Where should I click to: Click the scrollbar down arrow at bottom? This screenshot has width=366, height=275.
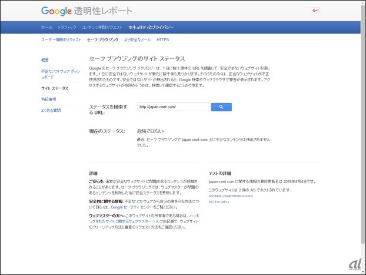(363, 272)
